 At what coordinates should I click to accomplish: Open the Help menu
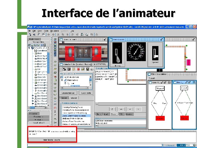(72, 31)
